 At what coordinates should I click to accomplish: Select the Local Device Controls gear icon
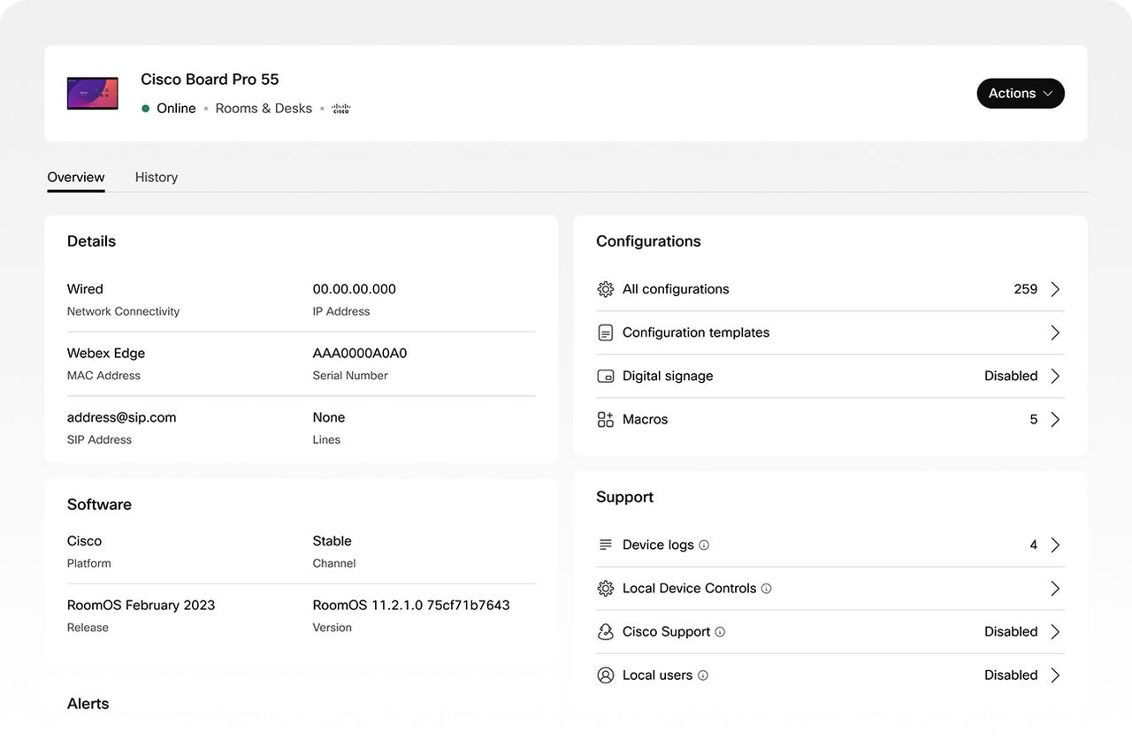(x=605, y=587)
